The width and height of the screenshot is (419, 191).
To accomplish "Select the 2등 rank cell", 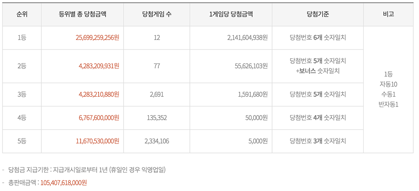I will [x=22, y=66].
